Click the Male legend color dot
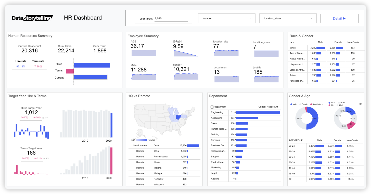Viewport: 371px width, 194px height. [291, 104]
